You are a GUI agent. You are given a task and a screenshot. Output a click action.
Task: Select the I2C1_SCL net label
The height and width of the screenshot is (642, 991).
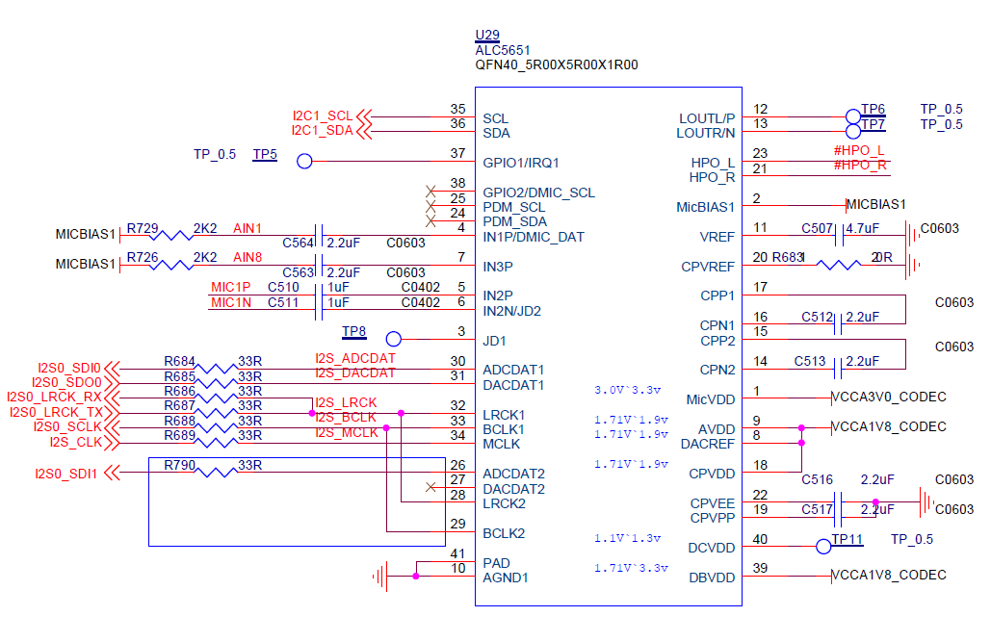[323, 116]
